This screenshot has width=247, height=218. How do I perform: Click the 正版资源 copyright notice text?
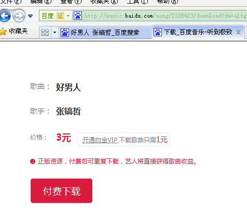click(117, 161)
